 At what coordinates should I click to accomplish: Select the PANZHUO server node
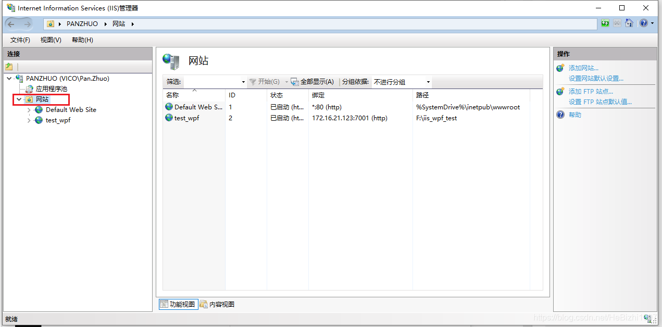(68, 79)
